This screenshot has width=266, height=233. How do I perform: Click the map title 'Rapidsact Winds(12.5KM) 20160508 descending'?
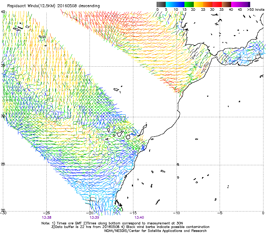pyautogui.click(x=54, y=6)
